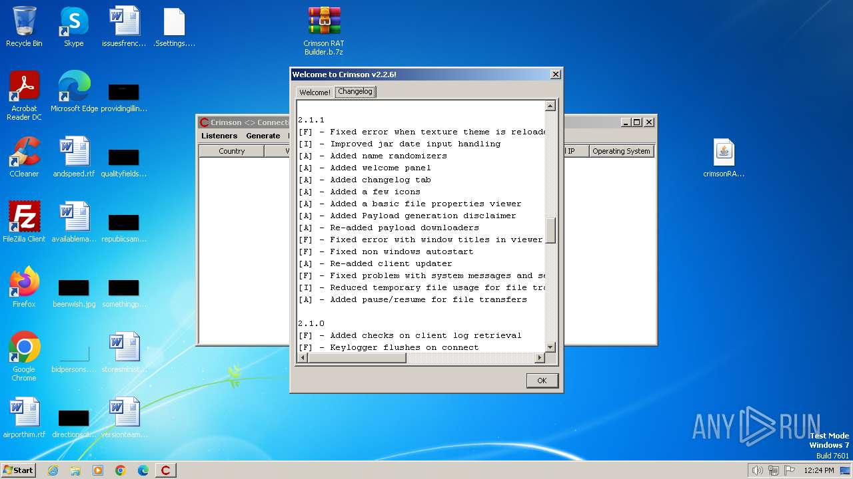
Task: Click the taskbar clock showing 12:24 PM
Action: click(x=819, y=470)
